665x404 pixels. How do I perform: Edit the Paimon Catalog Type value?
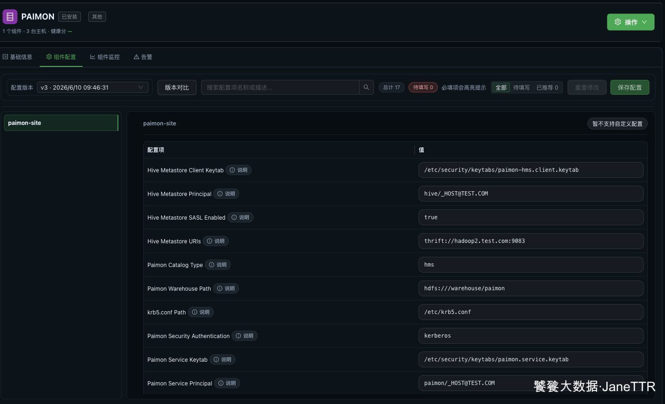(531, 265)
